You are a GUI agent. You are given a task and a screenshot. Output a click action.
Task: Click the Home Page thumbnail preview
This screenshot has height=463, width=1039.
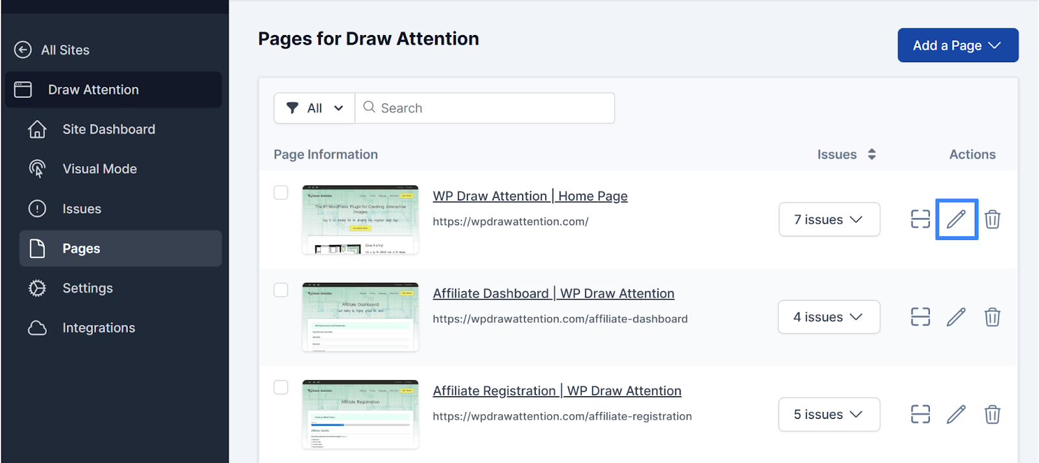pyautogui.click(x=360, y=220)
